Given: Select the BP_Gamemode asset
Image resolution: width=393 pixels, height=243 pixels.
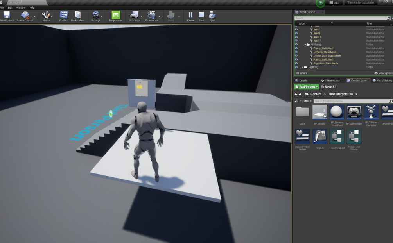Looking at the screenshot, I should (x=354, y=115).
